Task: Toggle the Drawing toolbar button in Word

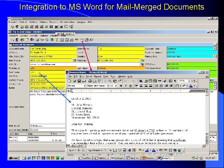Action: pos(165,81)
